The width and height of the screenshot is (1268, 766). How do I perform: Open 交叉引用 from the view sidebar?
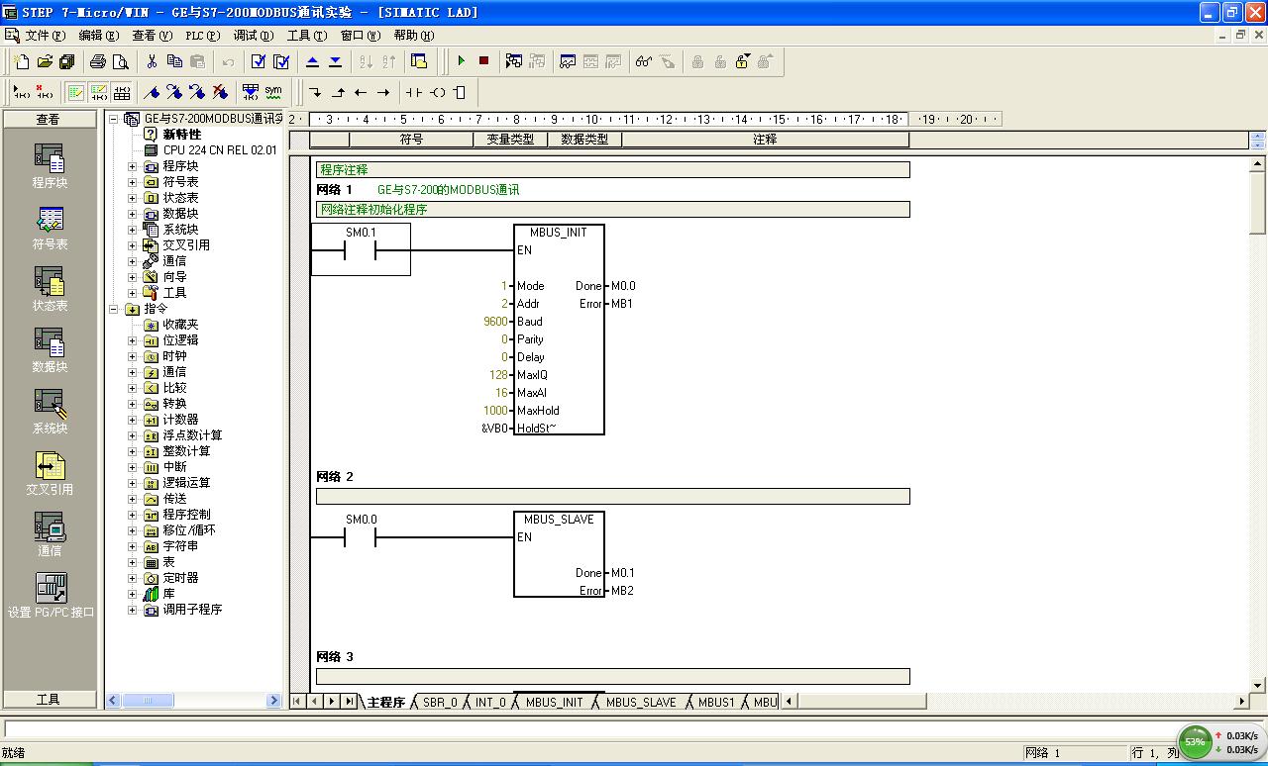pyautogui.click(x=50, y=472)
